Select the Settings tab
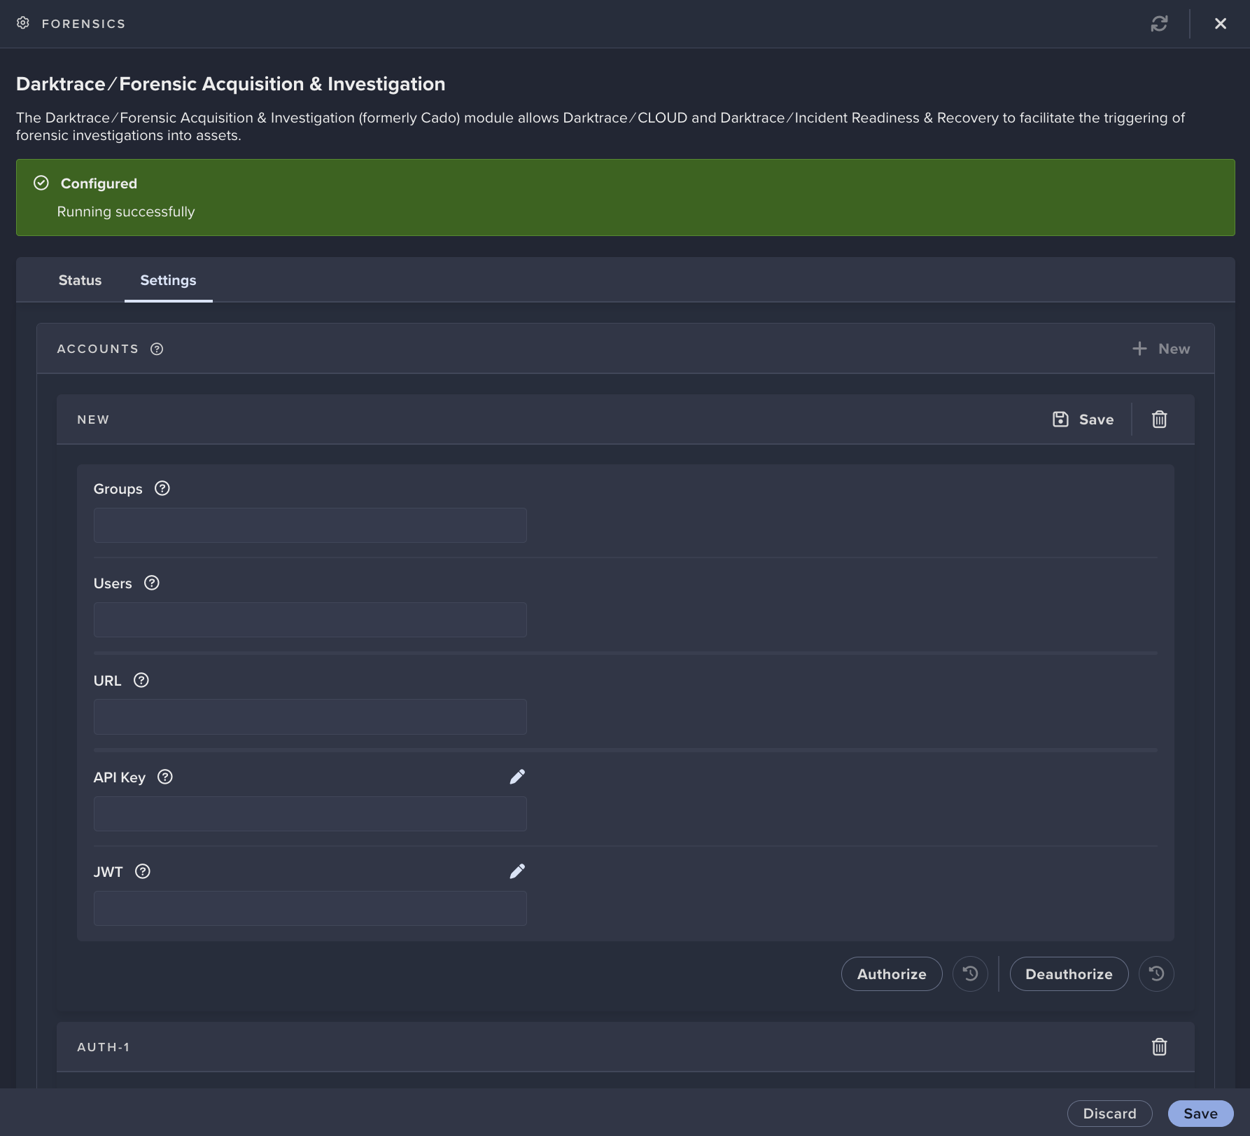 (x=168, y=280)
